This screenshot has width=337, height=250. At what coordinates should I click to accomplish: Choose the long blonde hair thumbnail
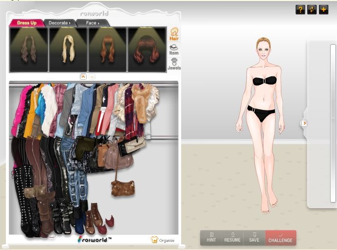tap(68, 50)
